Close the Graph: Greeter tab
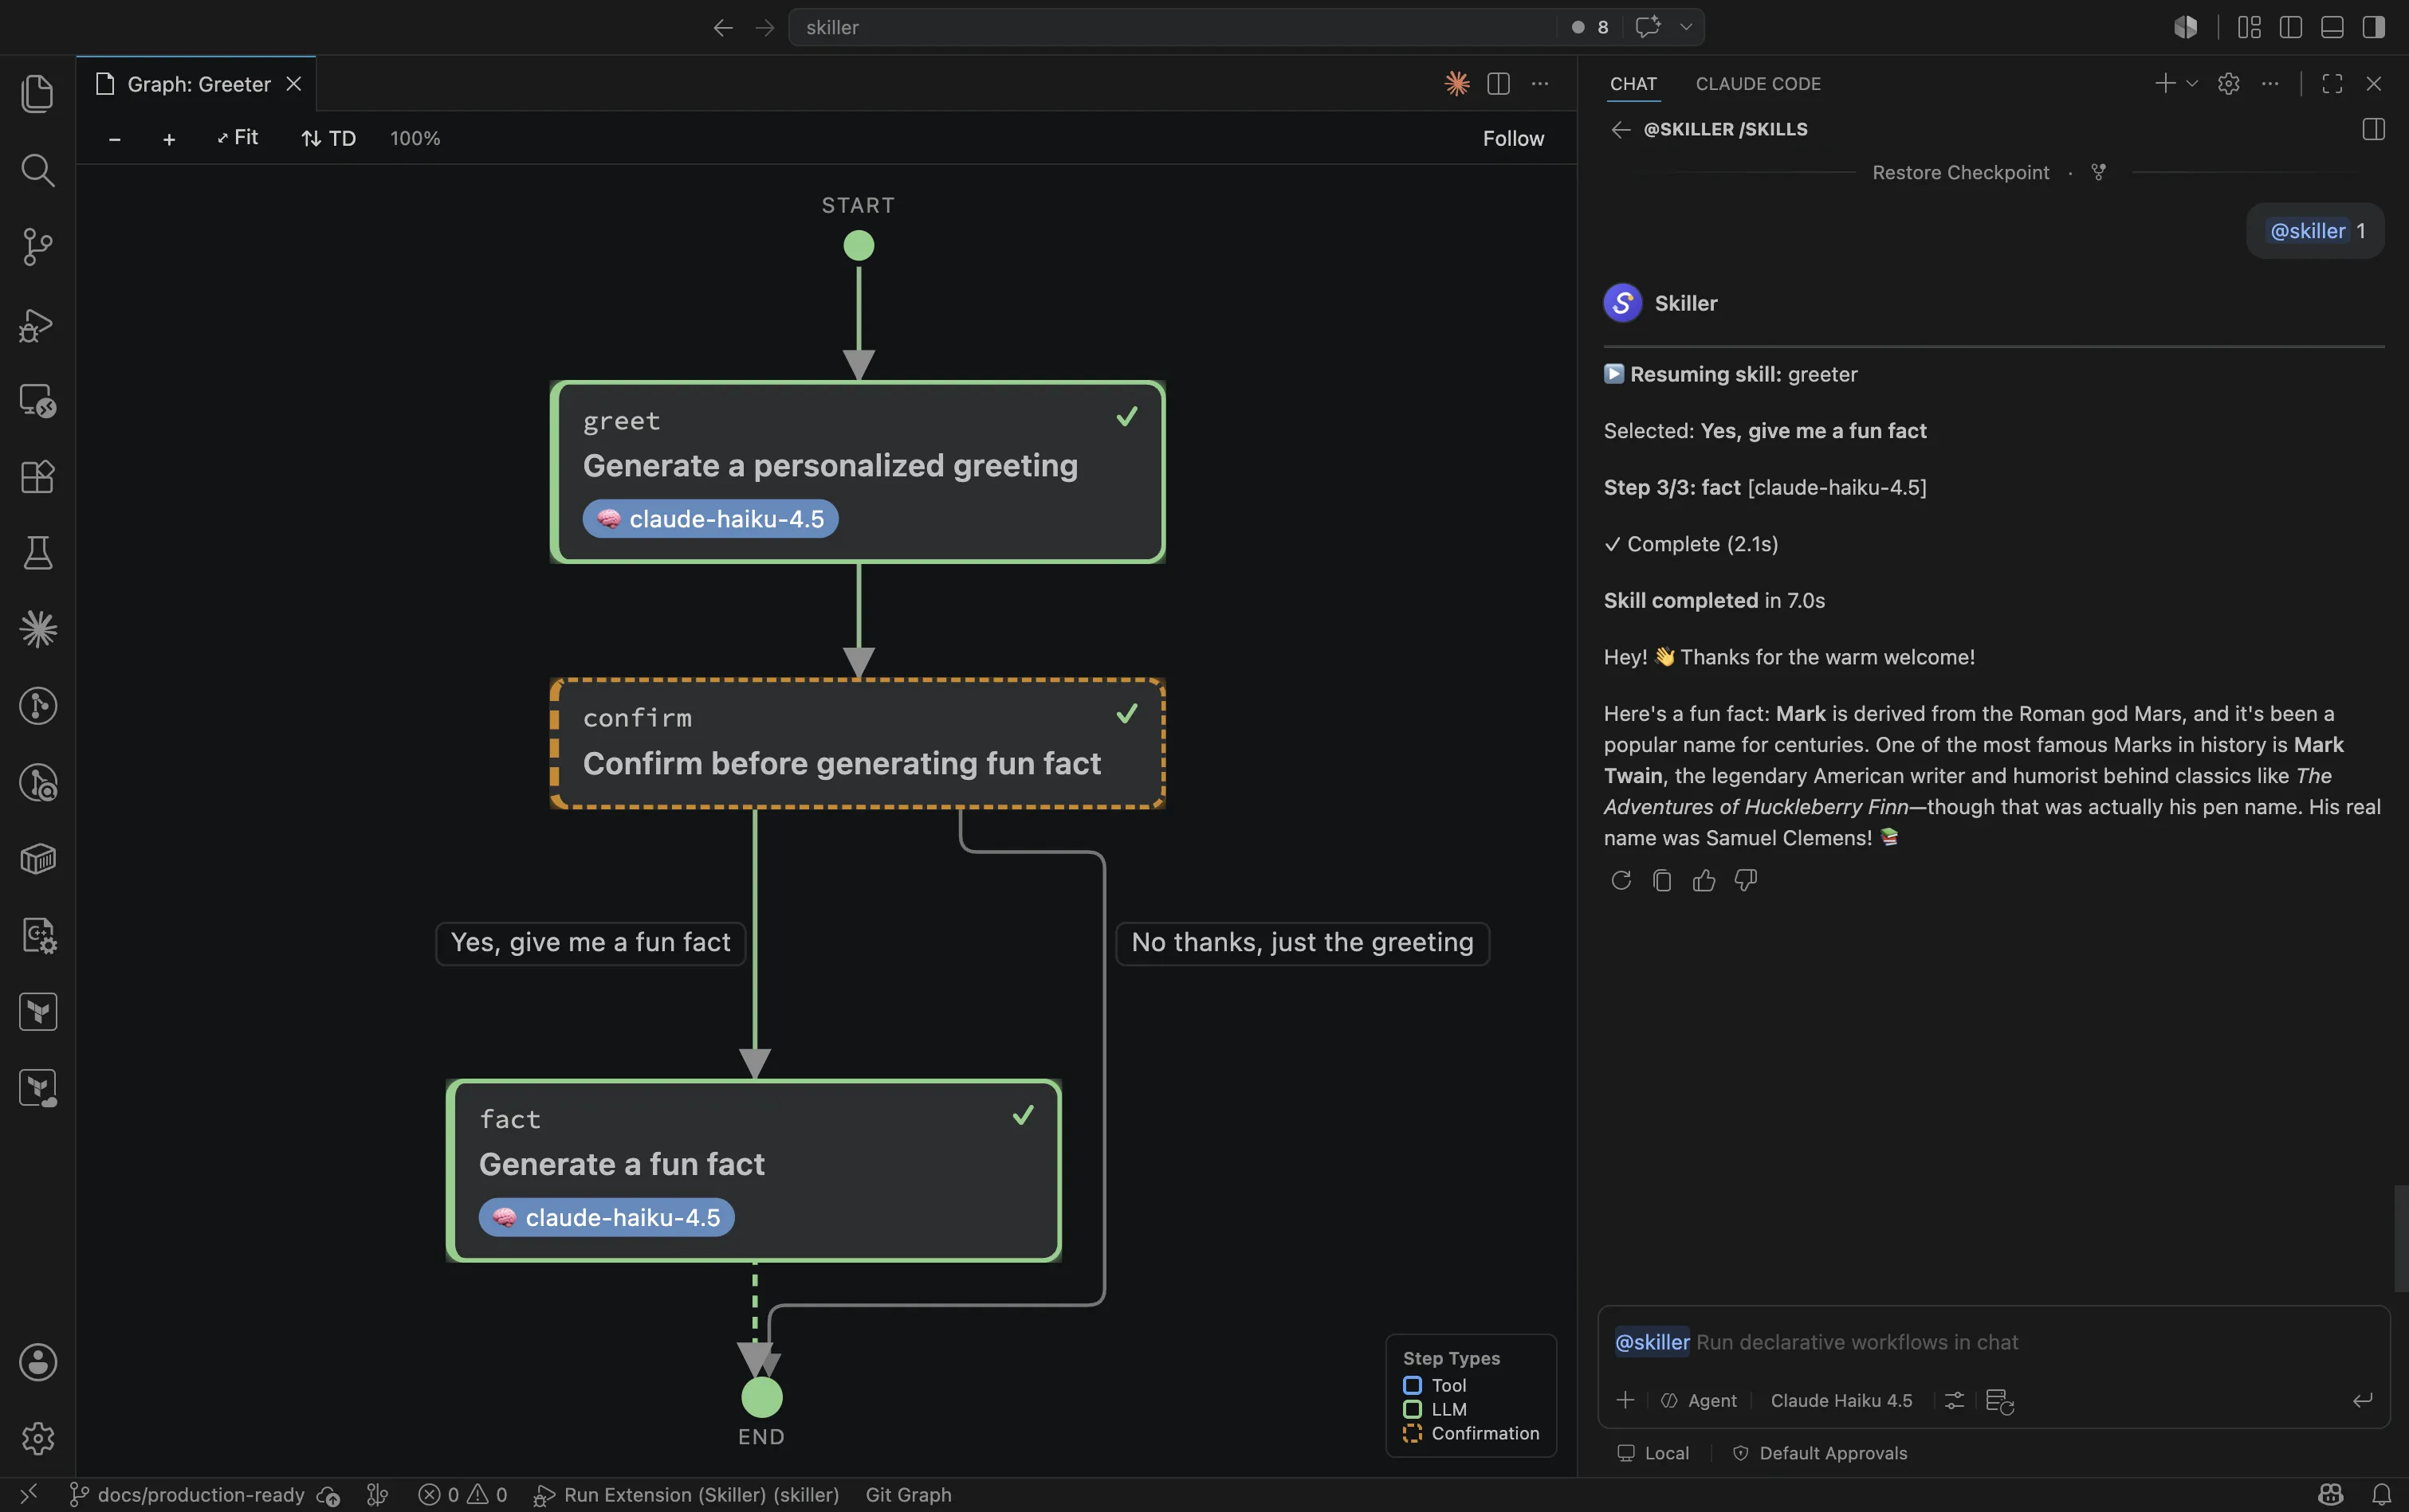Screen dimensions: 2409x1512 coord(293,84)
